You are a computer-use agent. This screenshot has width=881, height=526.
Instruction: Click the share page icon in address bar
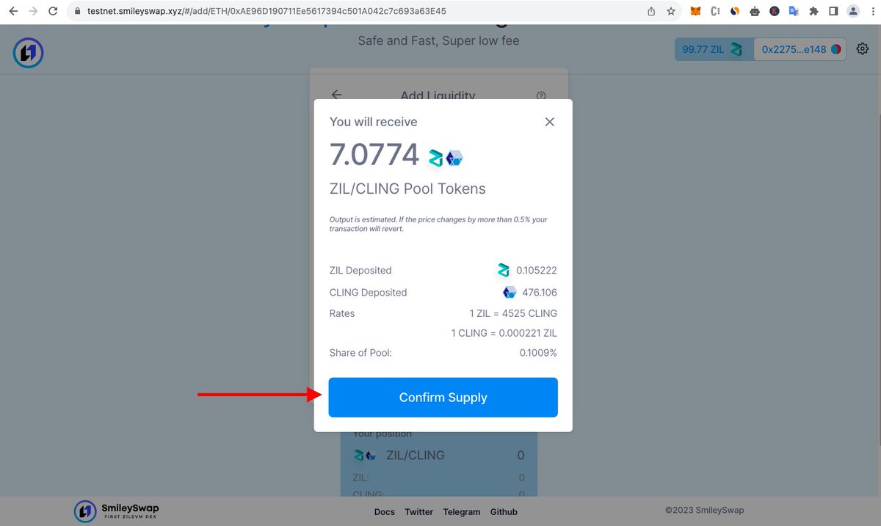coord(651,12)
